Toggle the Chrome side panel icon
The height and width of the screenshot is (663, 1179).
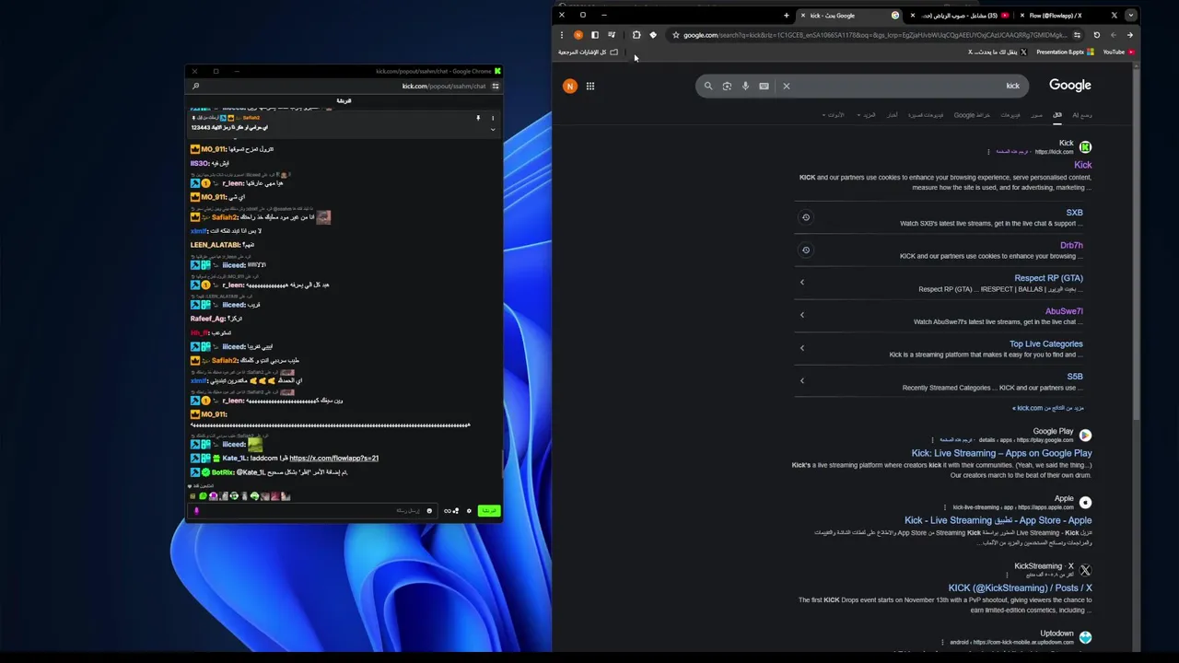click(x=594, y=35)
